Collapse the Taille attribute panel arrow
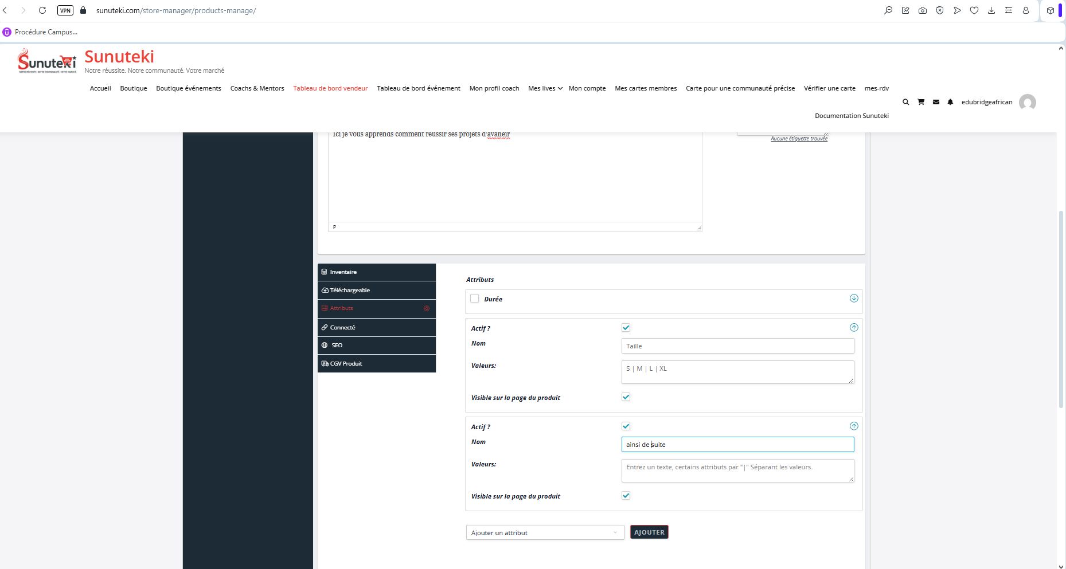 853,328
